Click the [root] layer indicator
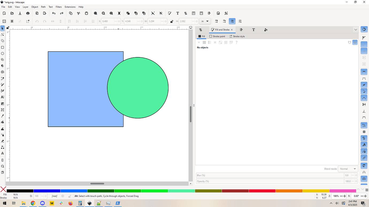This screenshot has width=369, height=207. tap(55, 196)
